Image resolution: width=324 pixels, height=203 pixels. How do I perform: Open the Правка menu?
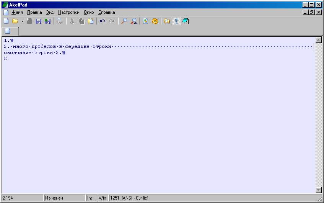click(x=34, y=12)
